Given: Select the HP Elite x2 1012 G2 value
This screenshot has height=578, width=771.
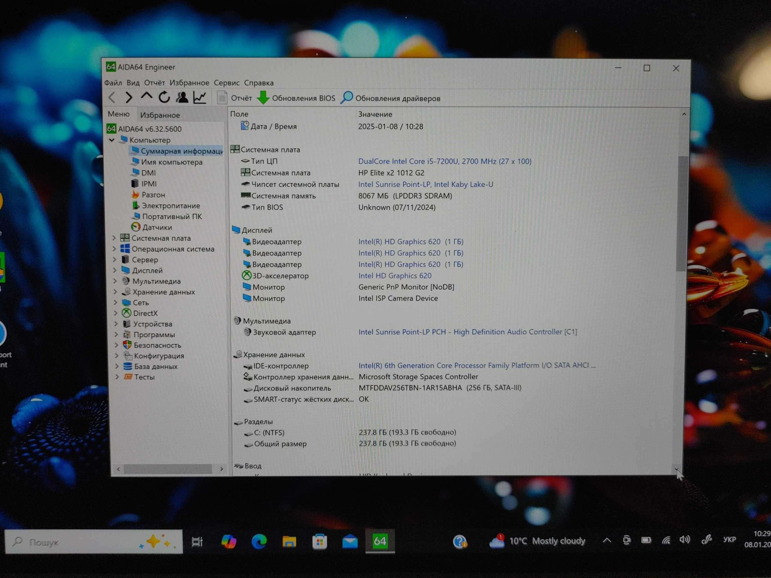Looking at the screenshot, I should tap(391, 173).
